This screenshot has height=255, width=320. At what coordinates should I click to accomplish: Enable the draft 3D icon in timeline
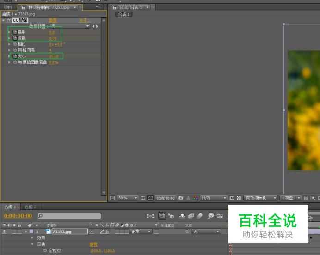tap(171, 215)
